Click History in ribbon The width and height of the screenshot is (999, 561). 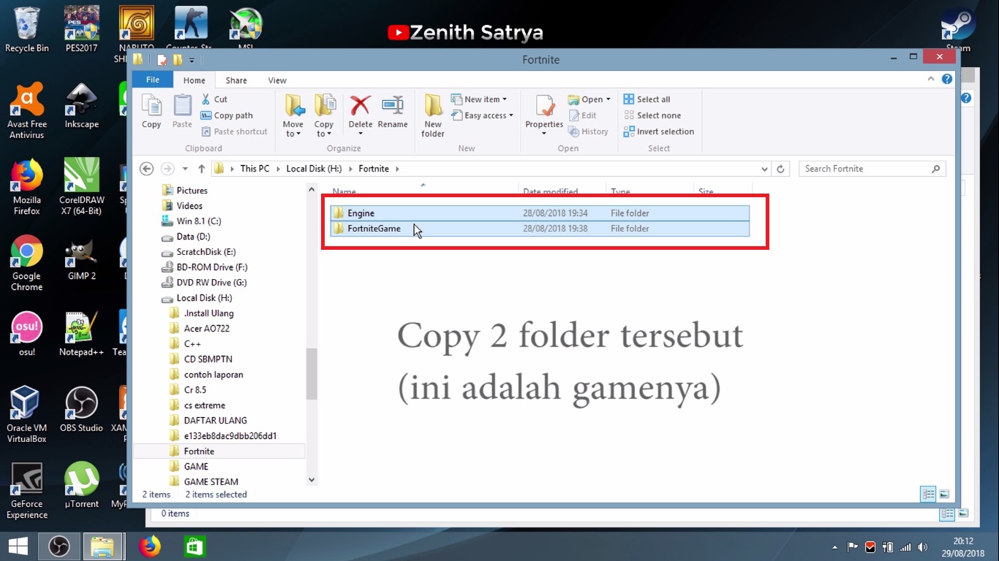coord(588,131)
